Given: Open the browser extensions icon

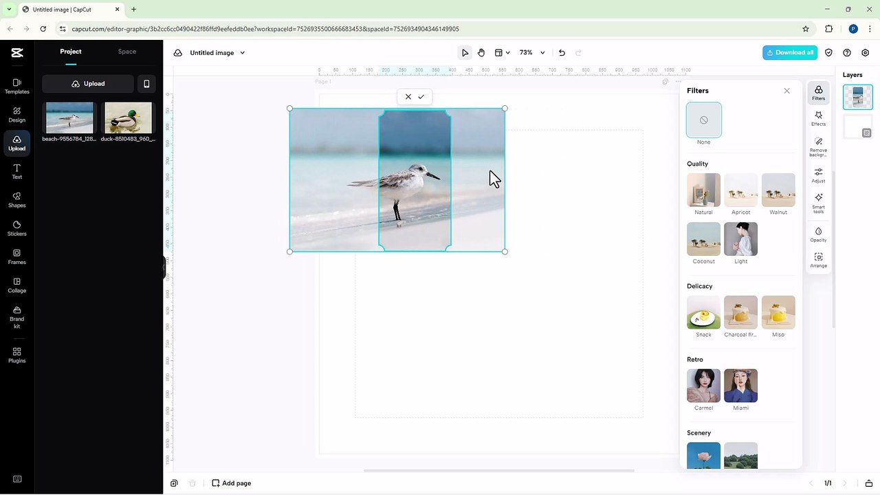Looking at the screenshot, I should pos(828,29).
